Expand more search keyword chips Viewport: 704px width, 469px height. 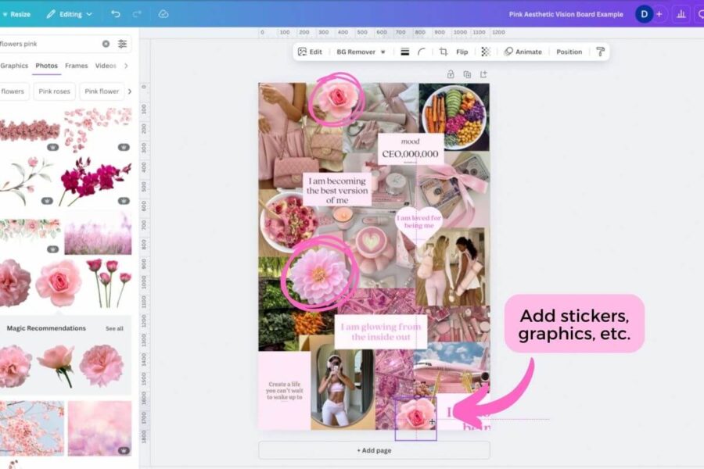tap(130, 91)
